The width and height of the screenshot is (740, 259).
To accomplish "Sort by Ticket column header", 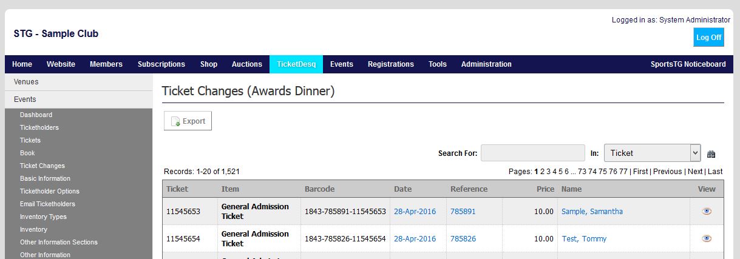I will point(177,189).
